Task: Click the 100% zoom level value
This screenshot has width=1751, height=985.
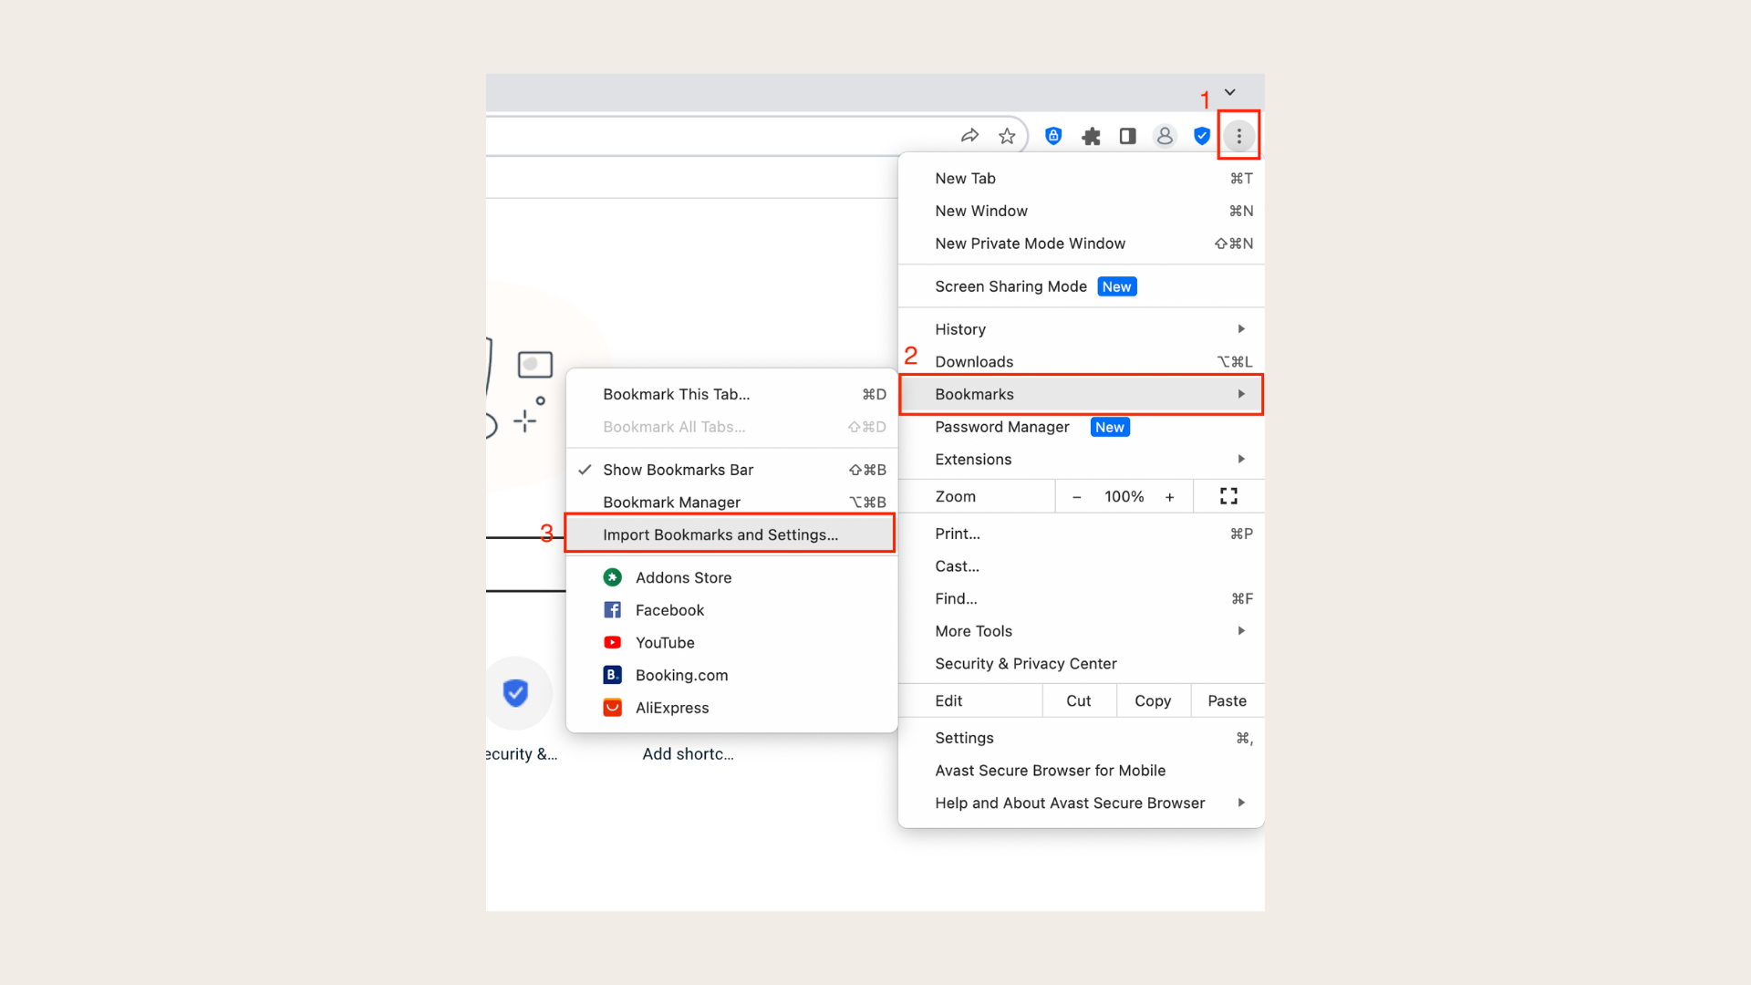Action: tap(1124, 497)
